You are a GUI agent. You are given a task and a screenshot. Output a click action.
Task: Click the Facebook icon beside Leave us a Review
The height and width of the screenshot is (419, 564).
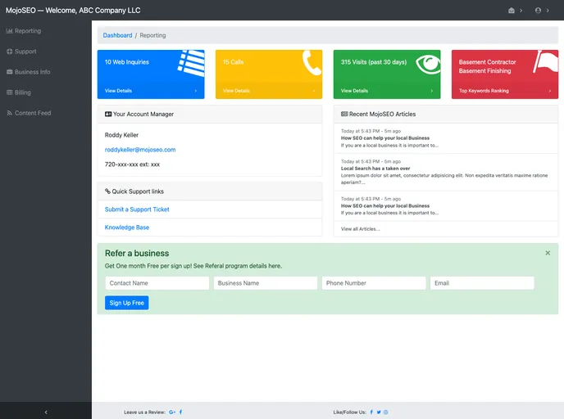point(181,412)
